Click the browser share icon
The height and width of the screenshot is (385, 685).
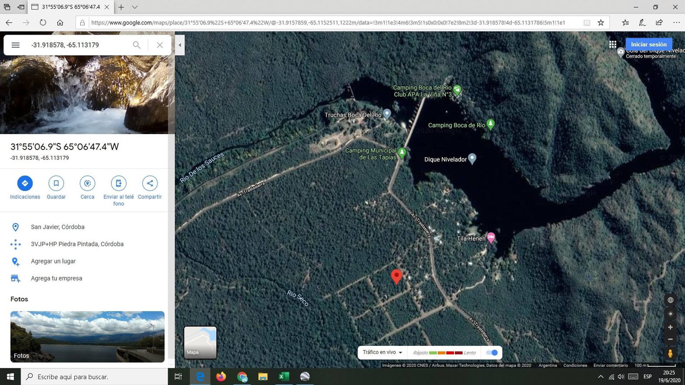click(659, 22)
